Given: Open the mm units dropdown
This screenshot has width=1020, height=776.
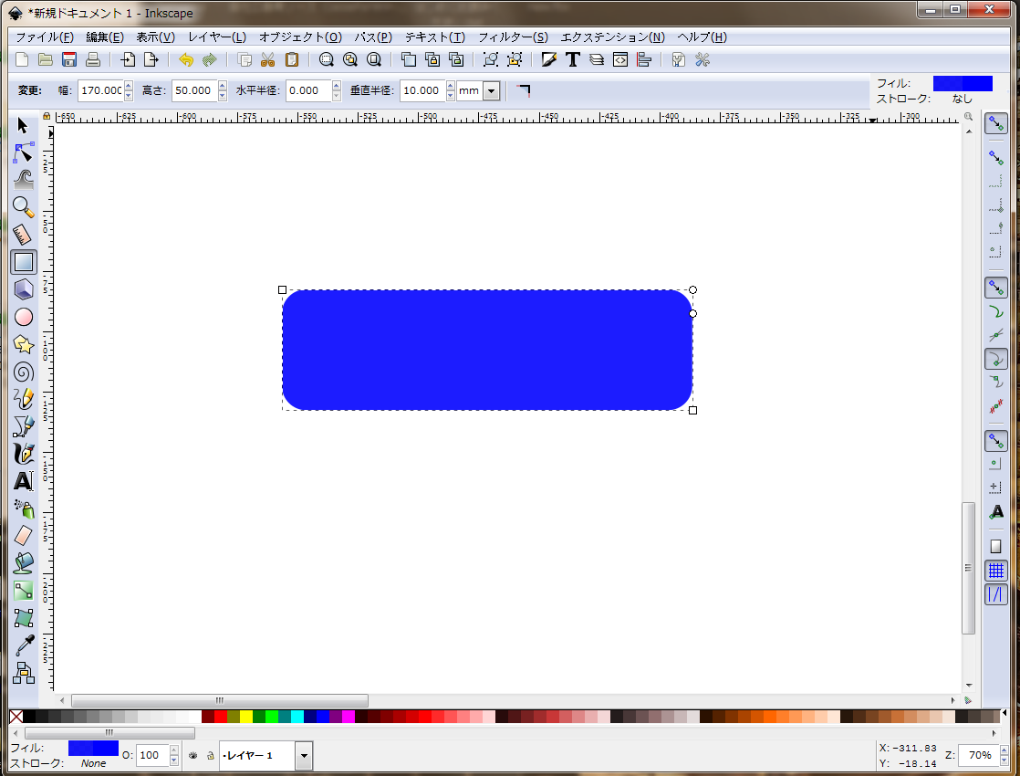Looking at the screenshot, I should [492, 90].
